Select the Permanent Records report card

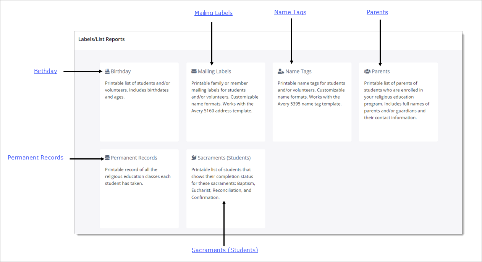click(x=139, y=188)
